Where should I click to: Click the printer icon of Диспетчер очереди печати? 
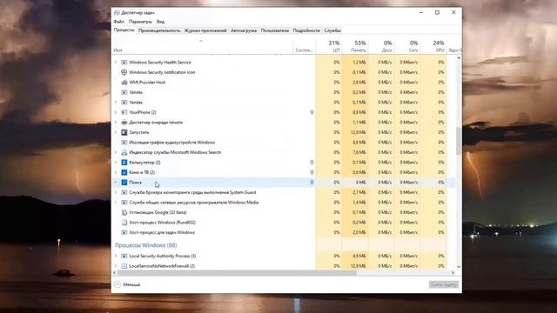click(124, 122)
